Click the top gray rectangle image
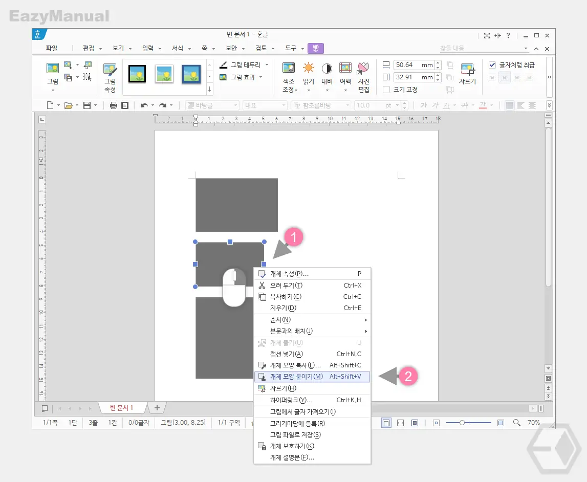Viewport: 587px width, 482px height. click(236, 205)
